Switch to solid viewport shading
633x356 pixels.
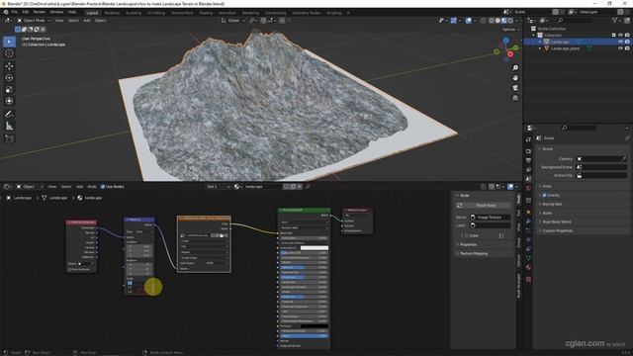[497, 20]
